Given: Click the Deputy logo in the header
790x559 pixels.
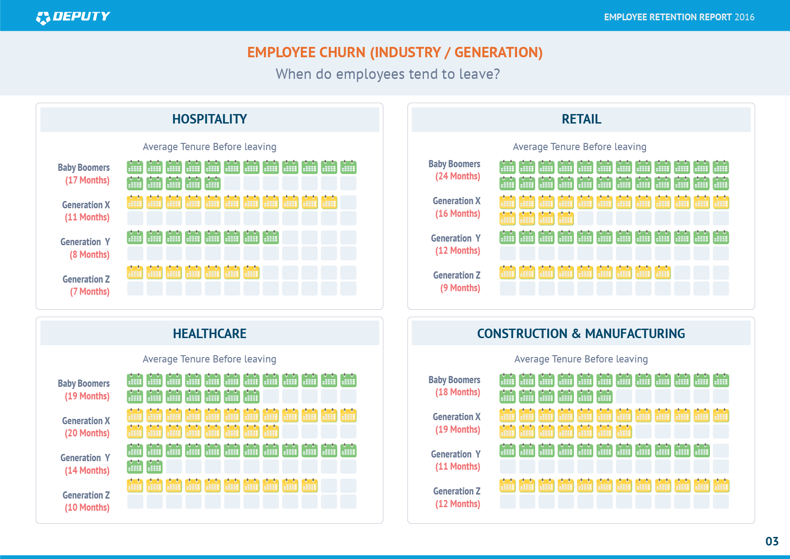Looking at the screenshot, I should pyautogui.click(x=73, y=17).
